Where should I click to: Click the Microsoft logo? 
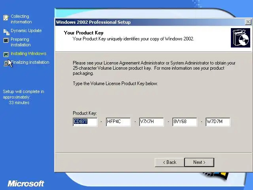[26, 184]
